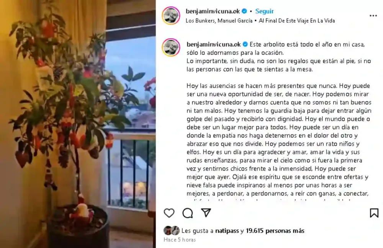This screenshot has width=383, height=248.
Task: Click liker avatars beside Les gusta
Action: click(x=172, y=230)
